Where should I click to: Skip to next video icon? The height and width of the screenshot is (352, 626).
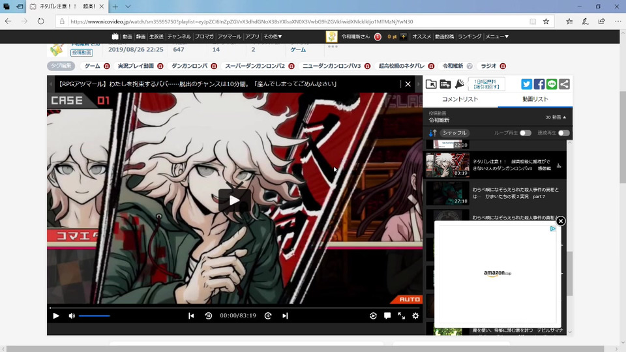click(285, 315)
